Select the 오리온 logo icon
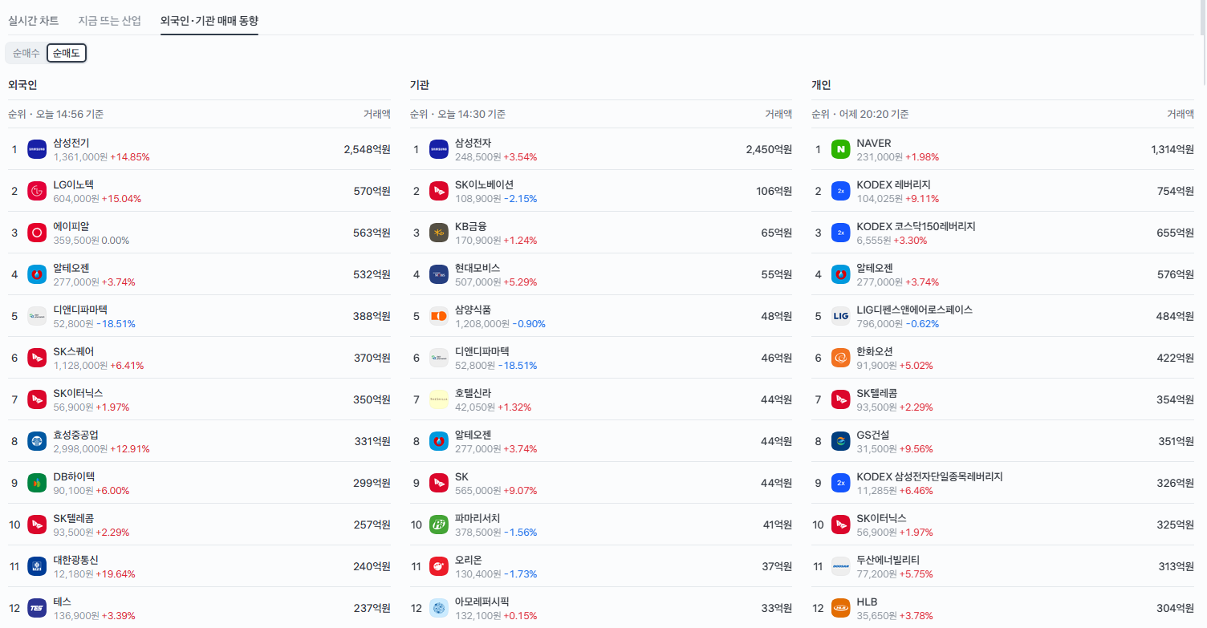The height and width of the screenshot is (628, 1207). (x=439, y=566)
